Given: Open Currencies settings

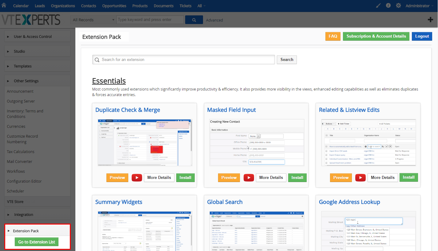Looking at the screenshot, I should [16, 127].
